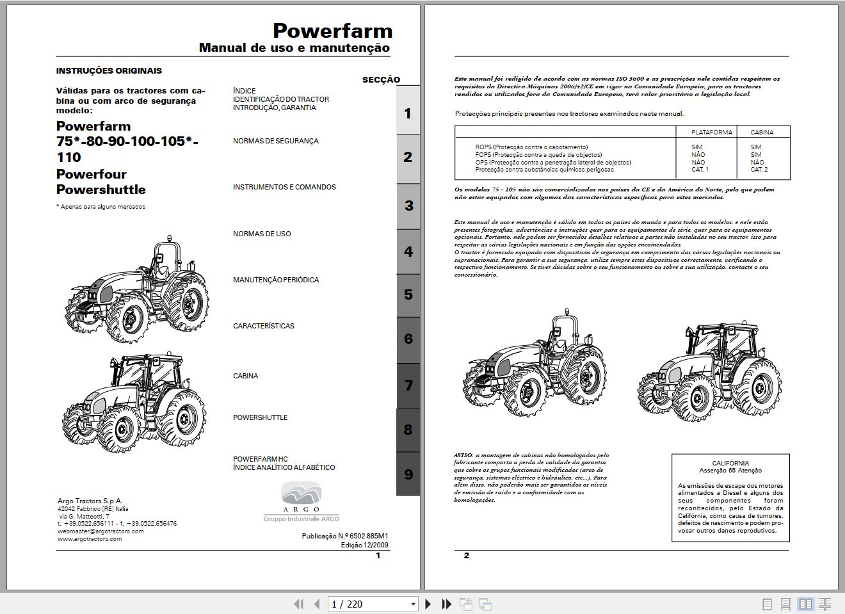Click the CARACTERÍSTICAS index entry

click(x=264, y=326)
